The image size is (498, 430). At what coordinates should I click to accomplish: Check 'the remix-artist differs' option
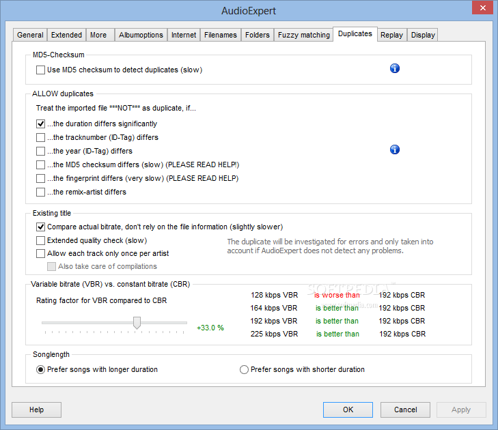click(41, 192)
